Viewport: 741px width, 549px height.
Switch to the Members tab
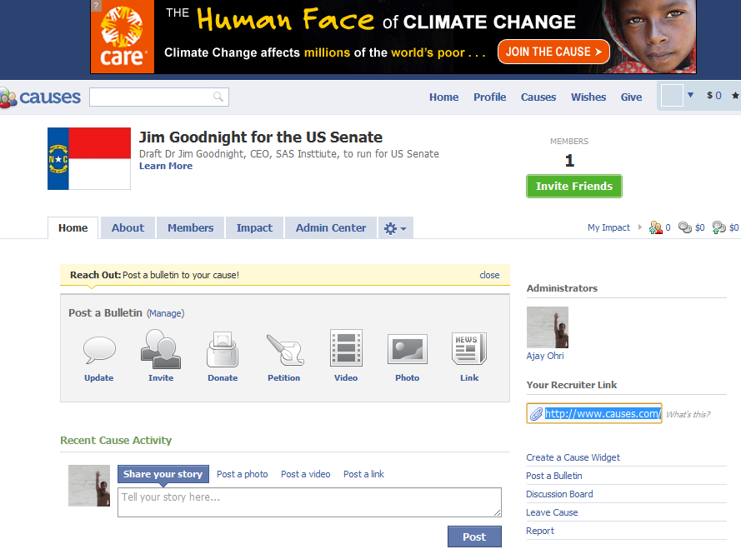pos(190,228)
